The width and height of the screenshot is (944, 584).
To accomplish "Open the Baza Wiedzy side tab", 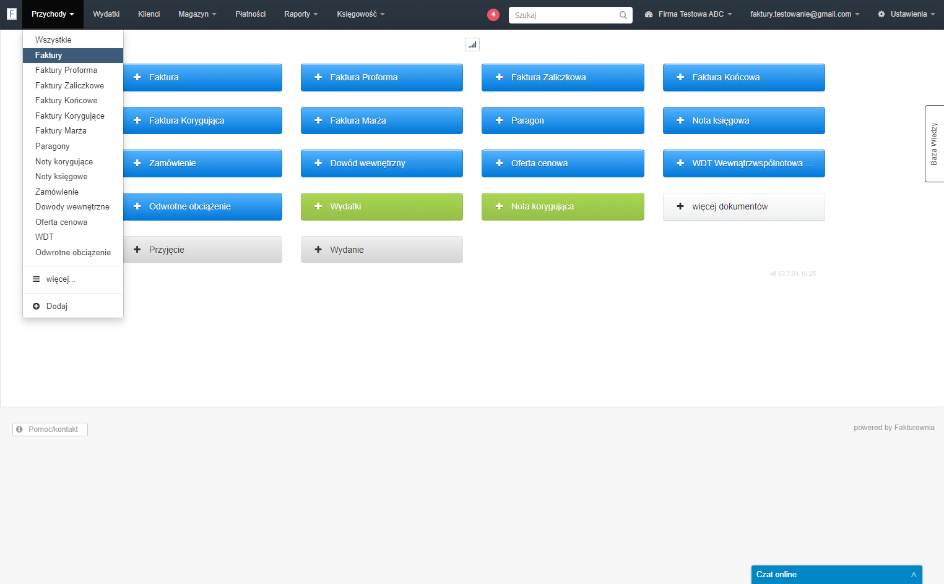I will click(x=934, y=144).
